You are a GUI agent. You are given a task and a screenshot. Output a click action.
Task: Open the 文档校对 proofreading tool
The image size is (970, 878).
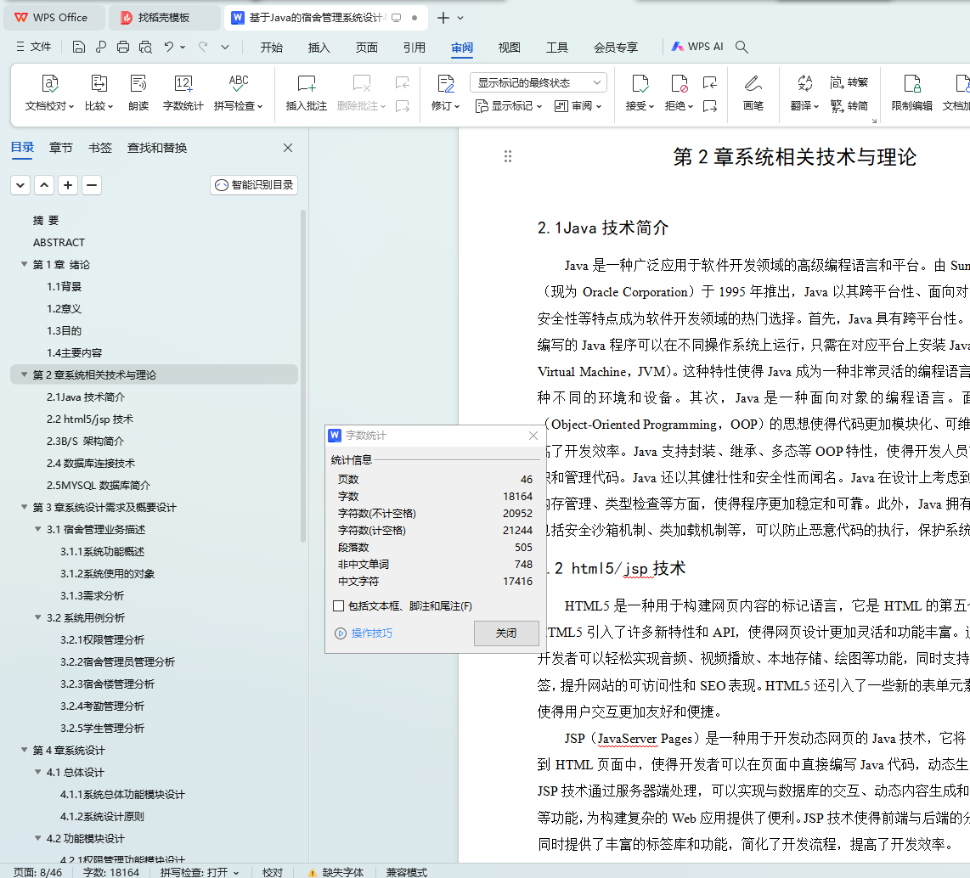tap(49, 84)
